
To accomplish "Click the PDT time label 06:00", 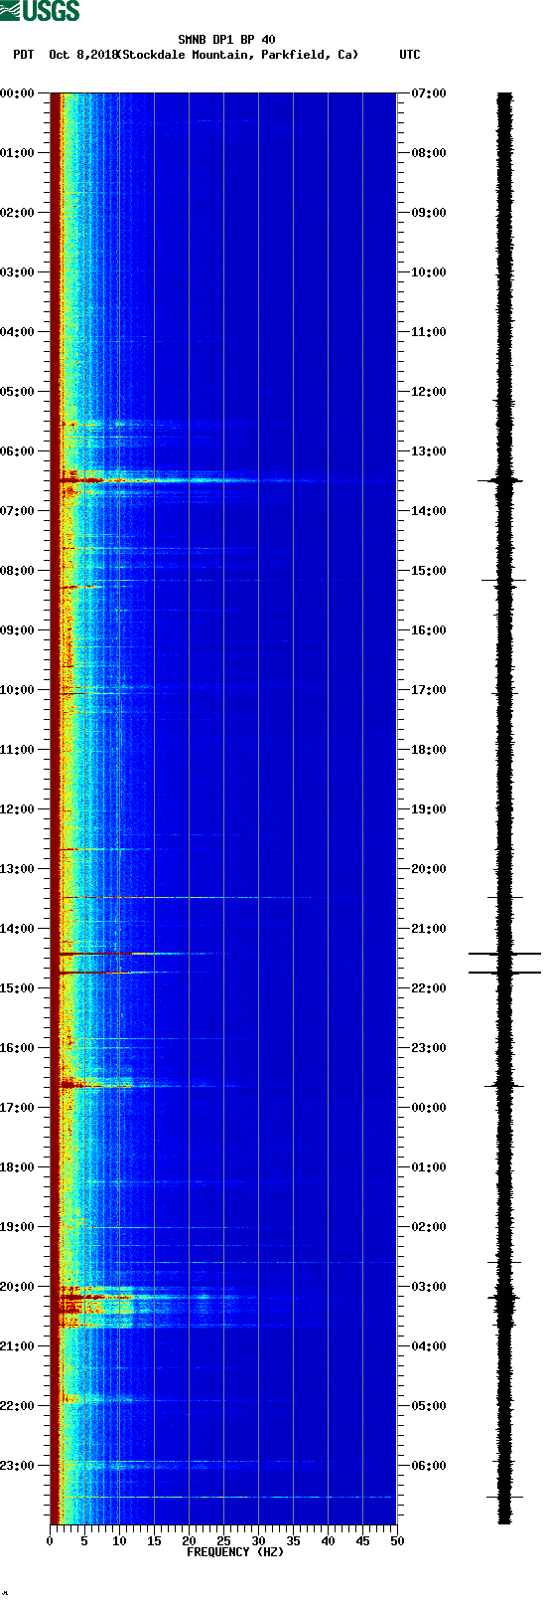I will point(18,451).
